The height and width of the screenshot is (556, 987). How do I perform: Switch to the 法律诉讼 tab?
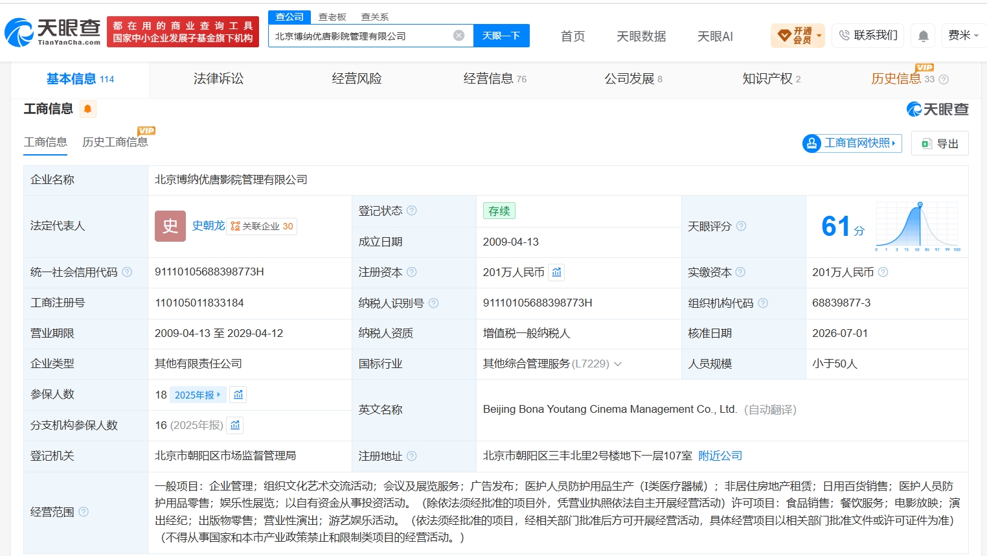pyautogui.click(x=218, y=79)
